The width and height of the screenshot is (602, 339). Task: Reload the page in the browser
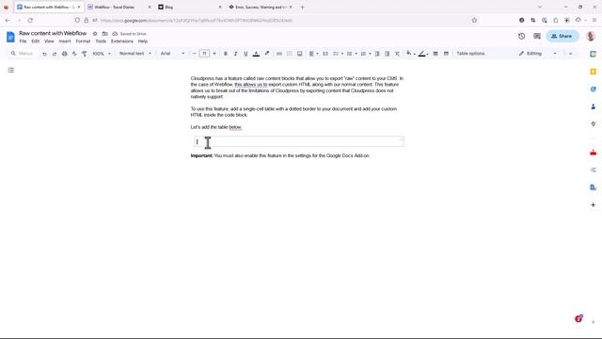coord(30,21)
